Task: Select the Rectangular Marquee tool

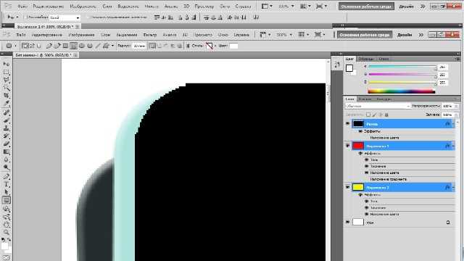Action: (x=7, y=72)
